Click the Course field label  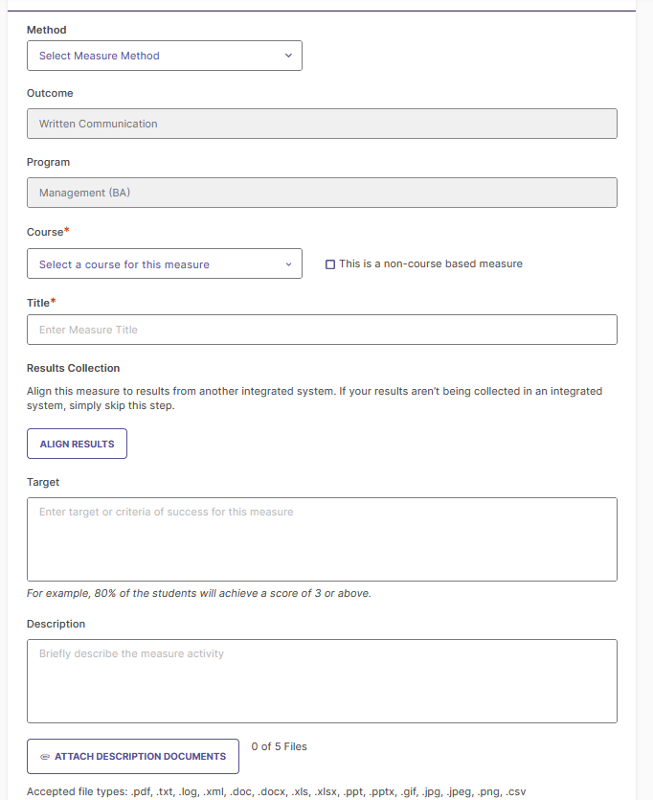45,232
